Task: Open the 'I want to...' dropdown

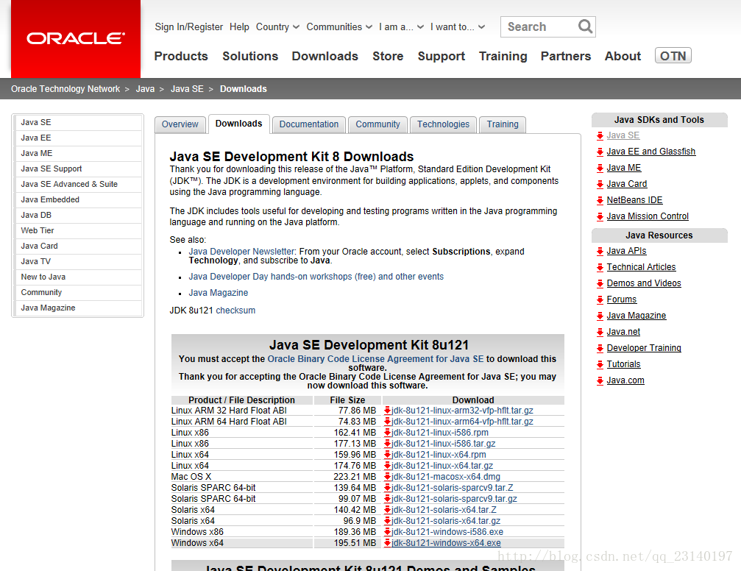Action: click(x=457, y=27)
